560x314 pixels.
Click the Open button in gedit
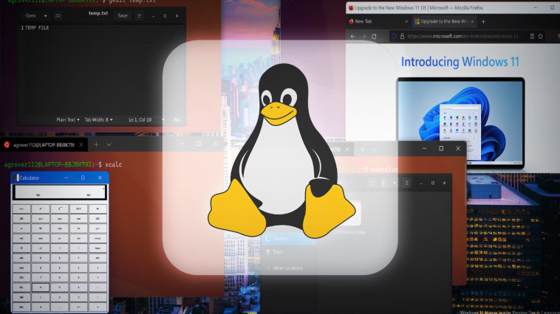(x=31, y=15)
